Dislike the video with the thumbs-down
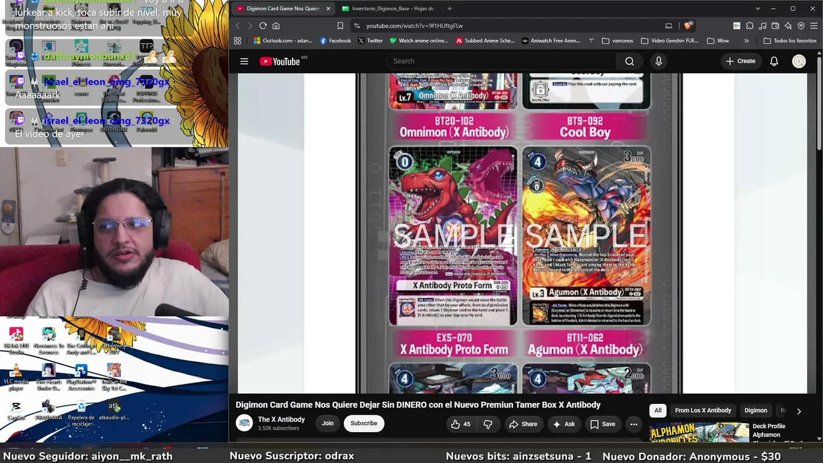823x463 pixels. 488,424
